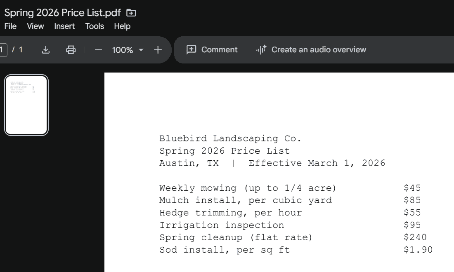Click the move-to-folder icon beside file name

pos(131,13)
